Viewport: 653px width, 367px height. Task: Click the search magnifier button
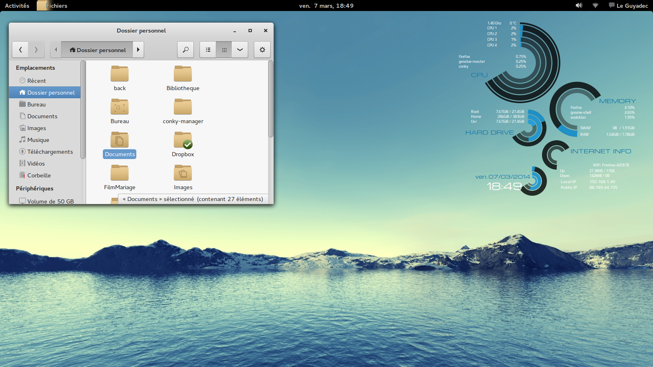185,50
